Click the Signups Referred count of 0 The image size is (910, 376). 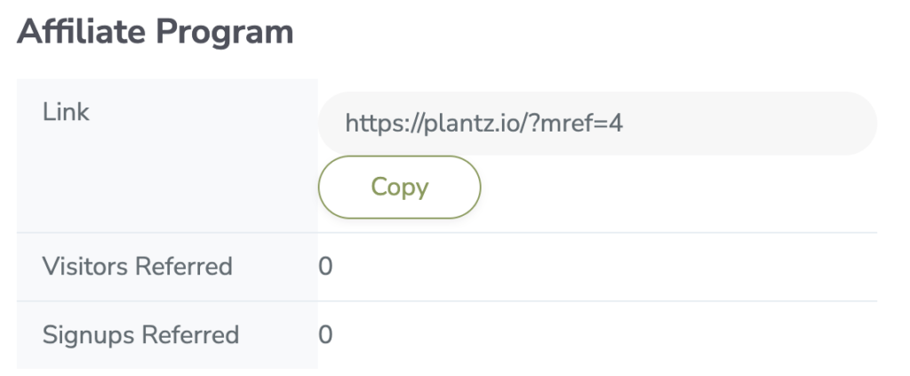325,334
